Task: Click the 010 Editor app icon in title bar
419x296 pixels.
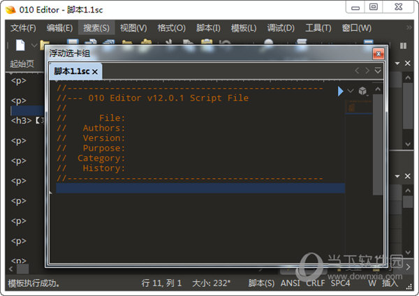Action: [x=10, y=10]
